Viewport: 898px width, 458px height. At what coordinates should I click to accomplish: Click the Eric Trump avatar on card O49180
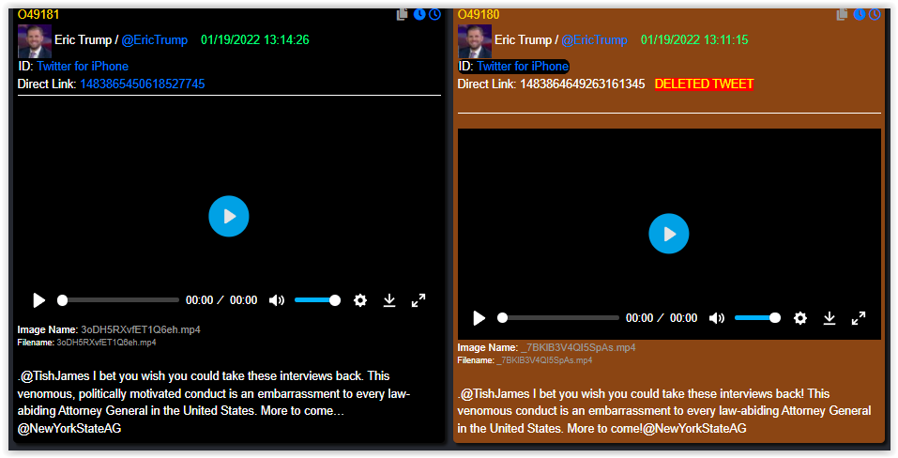click(x=474, y=40)
